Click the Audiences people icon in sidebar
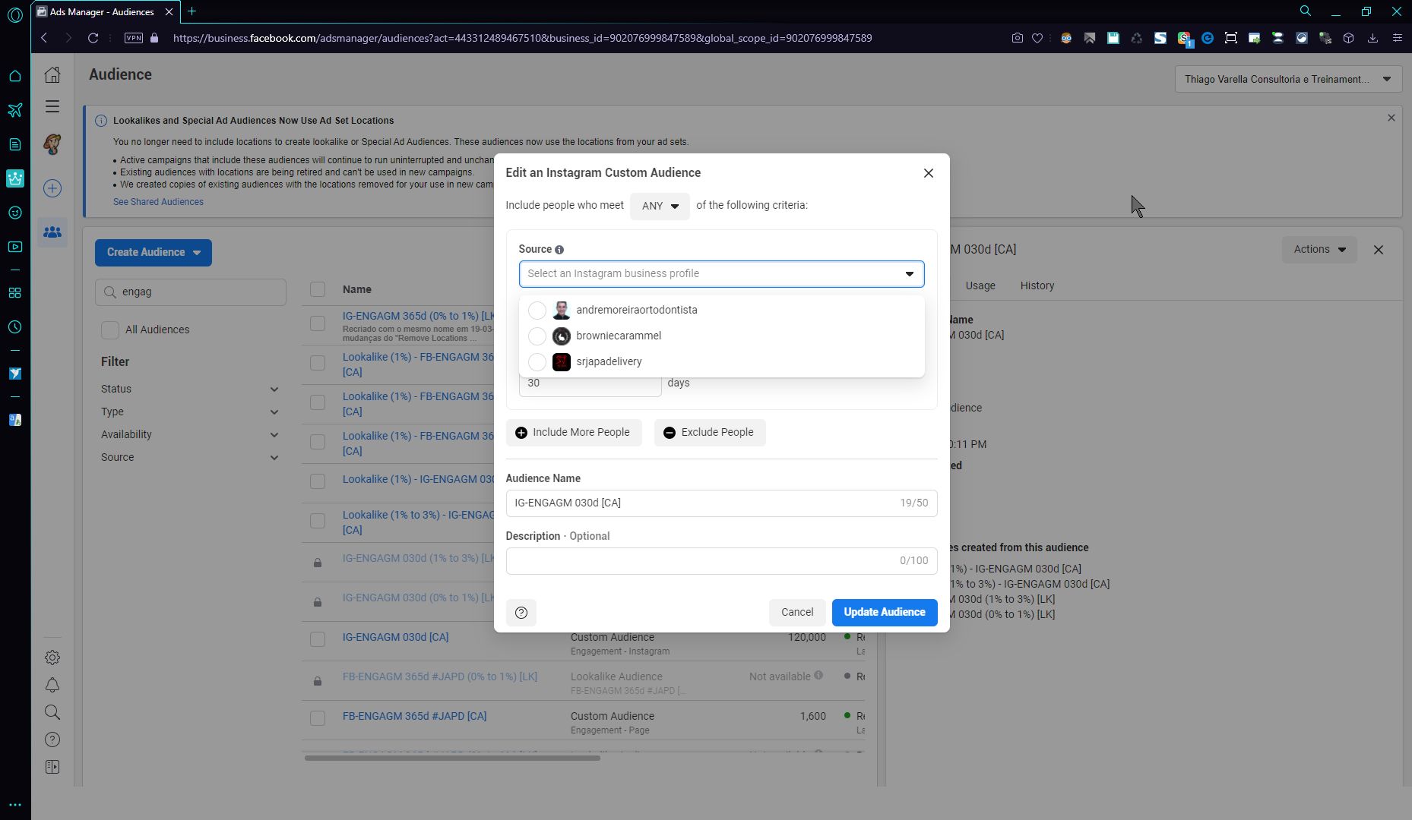 52,232
